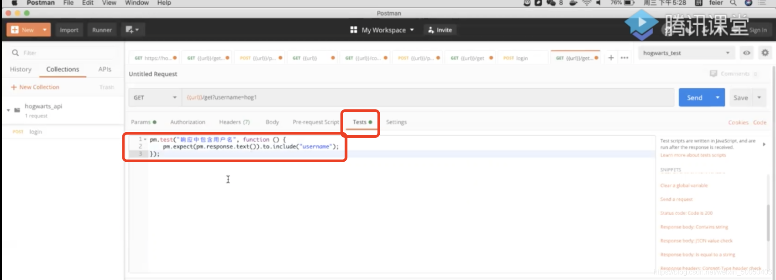Open the Comments panel
The image size is (776, 280).
click(733, 73)
